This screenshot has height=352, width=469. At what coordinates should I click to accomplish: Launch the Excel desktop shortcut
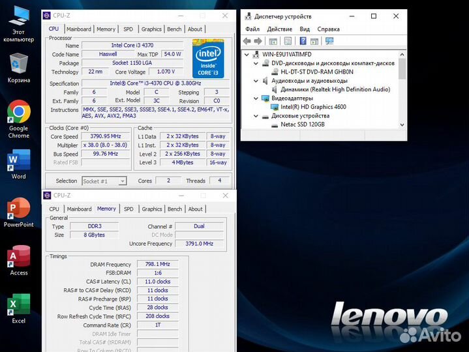click(18, 309)
